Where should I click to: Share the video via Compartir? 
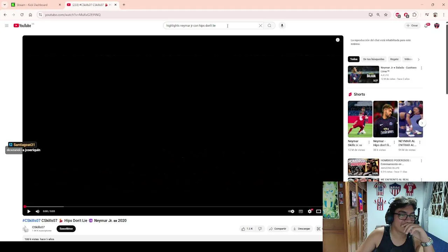[x=278, y=229]
